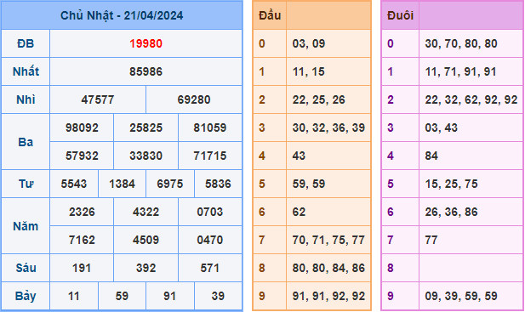Click the header 'Chủ Nhật - 21/04/2024'
This screenshot has height=312, width=525.
click(122, 15)
